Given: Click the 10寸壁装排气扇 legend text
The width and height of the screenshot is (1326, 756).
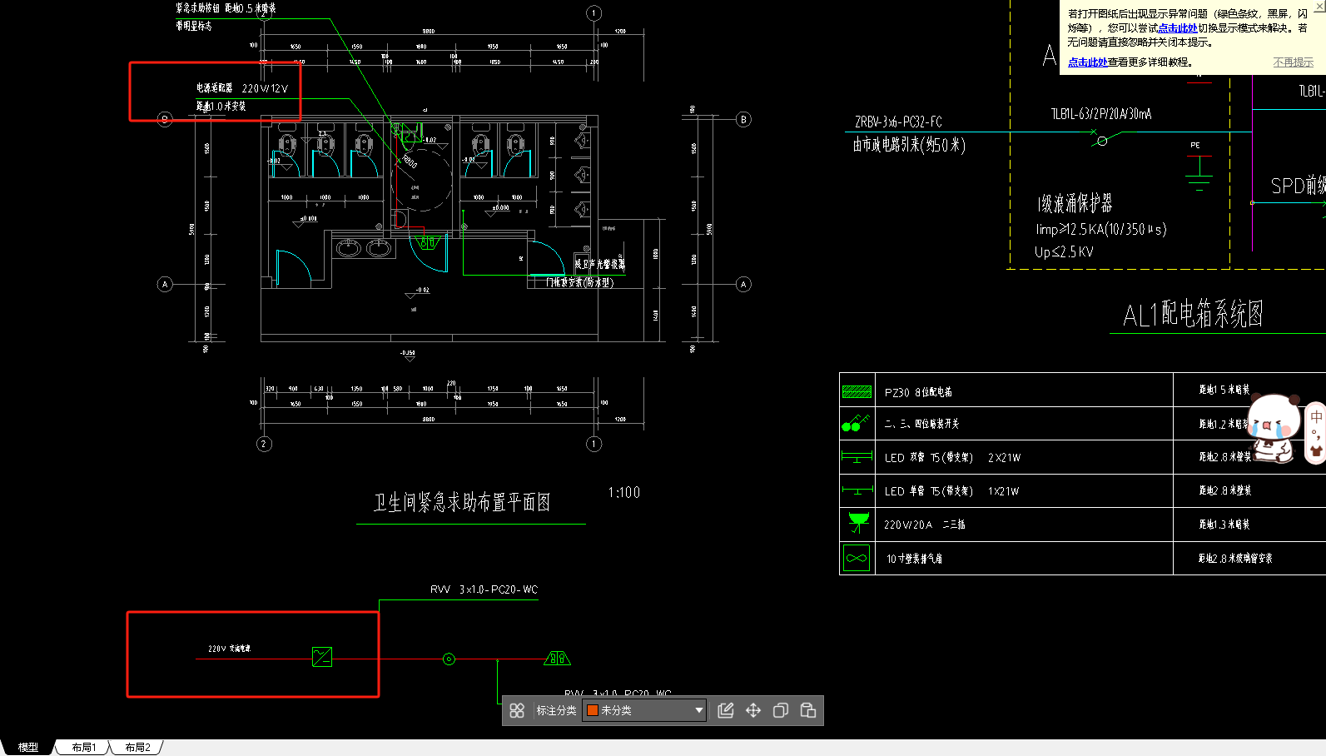Looking at the screenshot, I should click(914, 559).
